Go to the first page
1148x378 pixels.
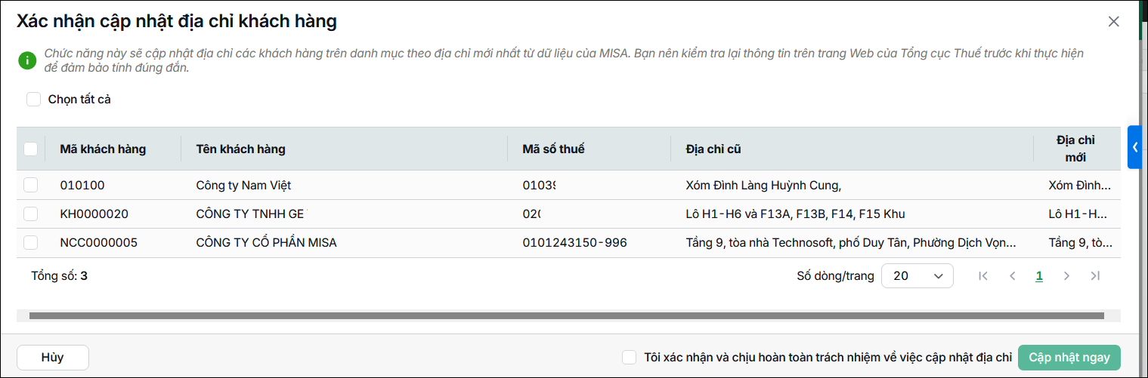982,276
